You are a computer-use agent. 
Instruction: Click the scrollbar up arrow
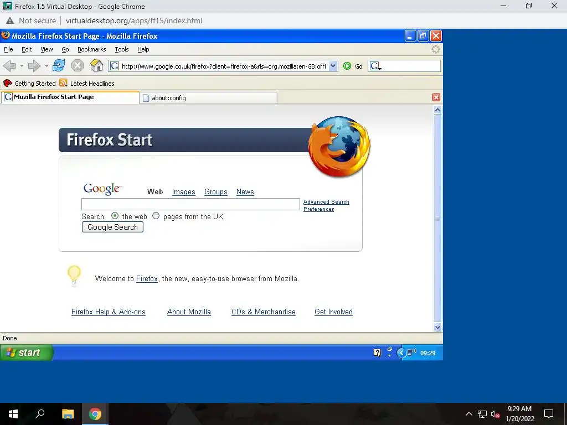pyautogui.click(x=437, y=110)
